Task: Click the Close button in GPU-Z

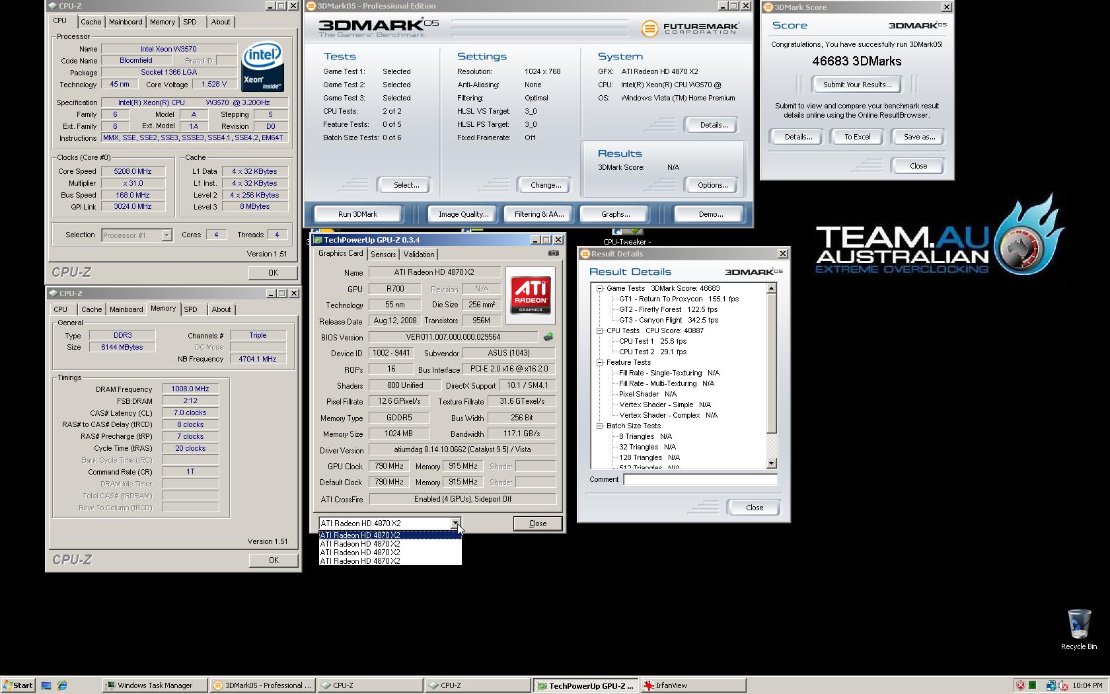Action: [x=538, y=523]
